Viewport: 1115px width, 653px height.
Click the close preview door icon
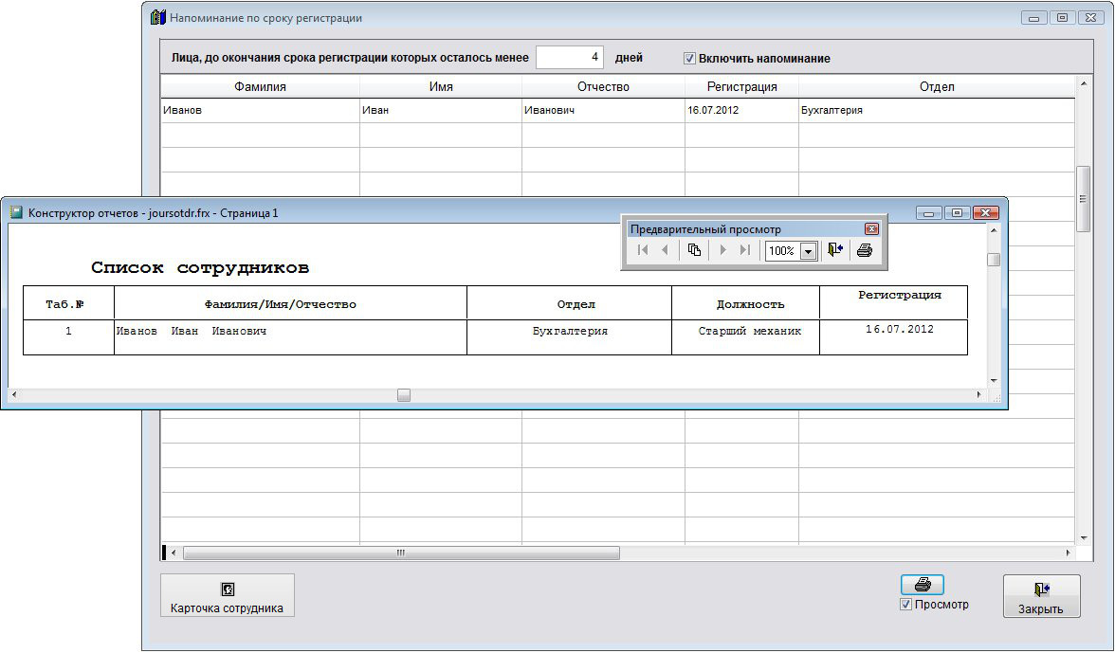(x=834, y=250)
